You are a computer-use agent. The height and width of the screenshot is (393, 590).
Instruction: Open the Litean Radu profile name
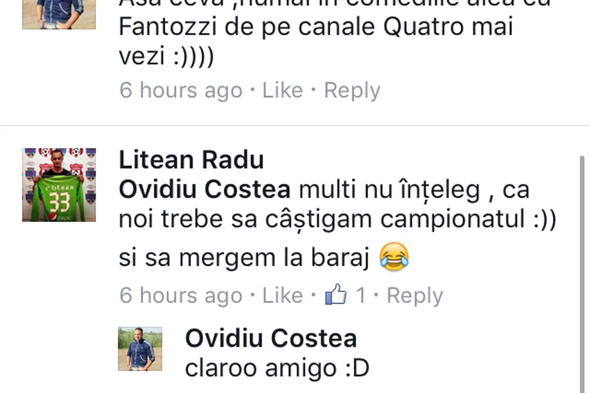click(191, 160)
